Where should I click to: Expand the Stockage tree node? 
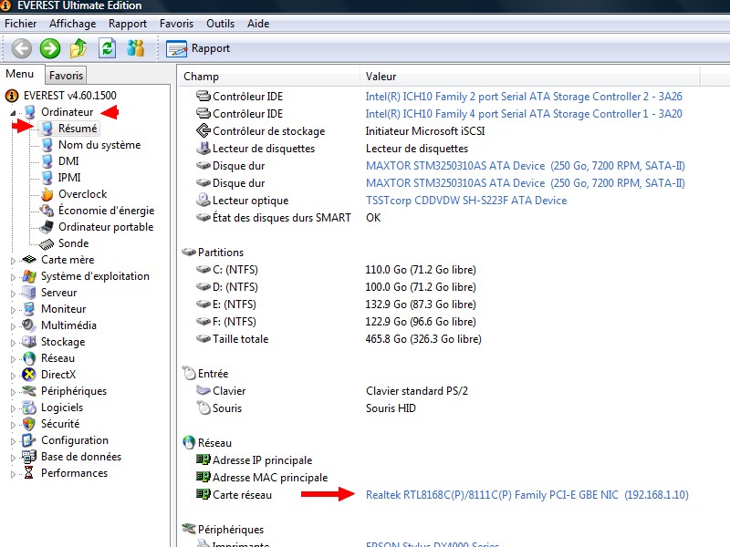(13, 343)
